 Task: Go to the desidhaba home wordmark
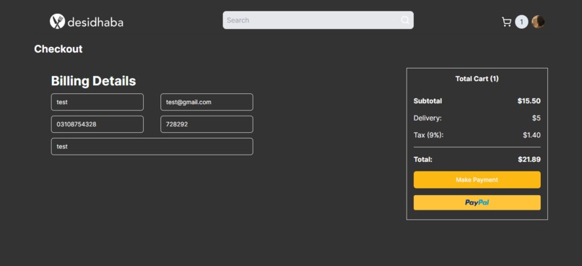(x=95, y=22)
